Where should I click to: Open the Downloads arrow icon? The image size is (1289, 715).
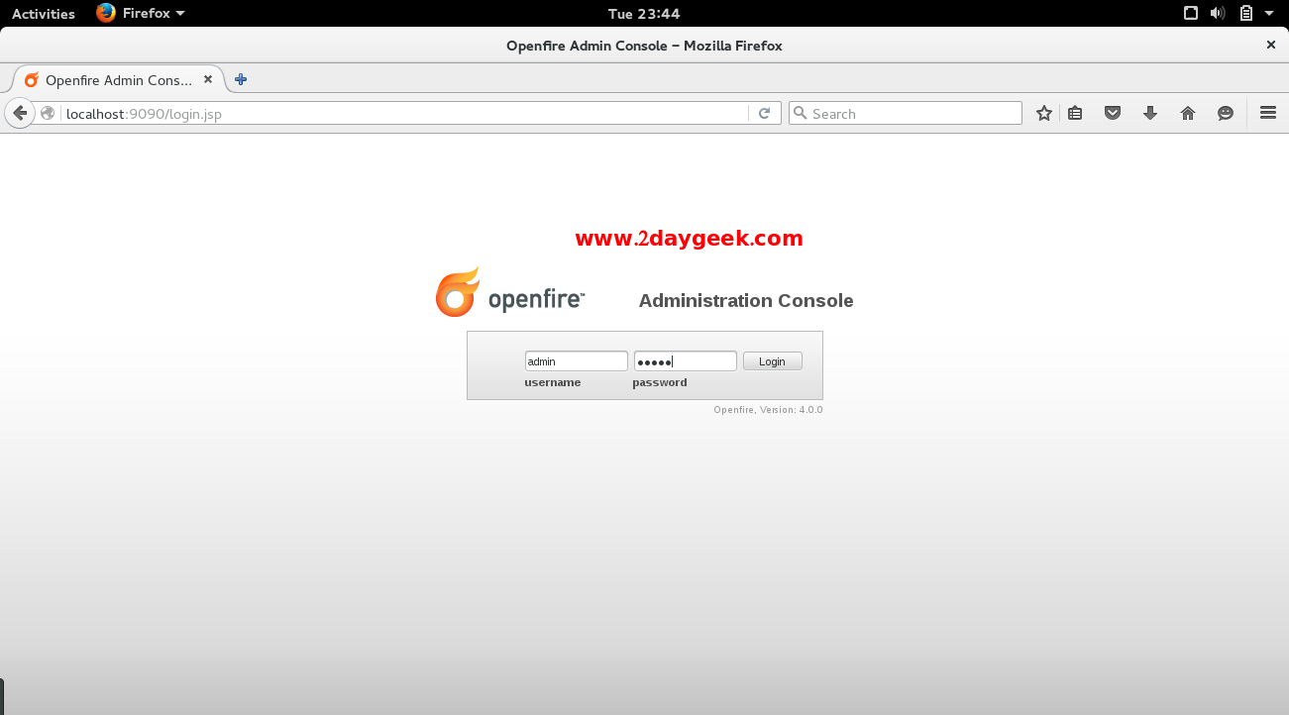(x=1150, y=113)
